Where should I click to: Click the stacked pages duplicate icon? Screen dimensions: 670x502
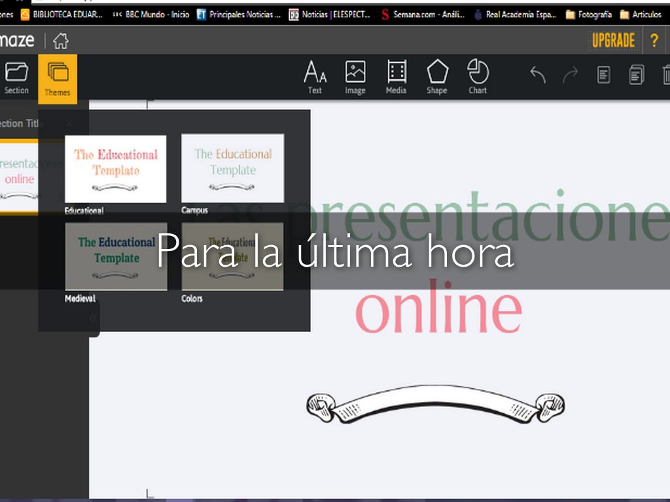click(x=636, y=75)
